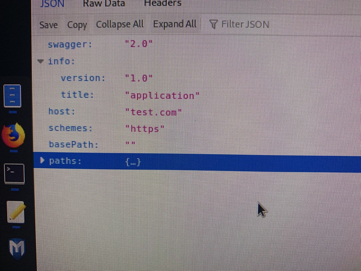Select the basePath key
361x271 pixels.
(x=74, y=145)
